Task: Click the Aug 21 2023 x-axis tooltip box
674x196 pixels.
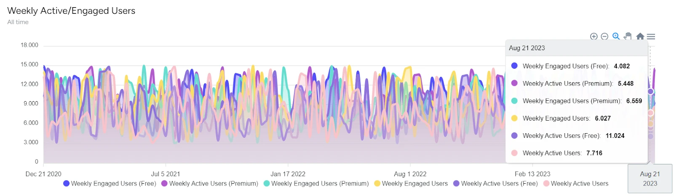Action: 650,179
